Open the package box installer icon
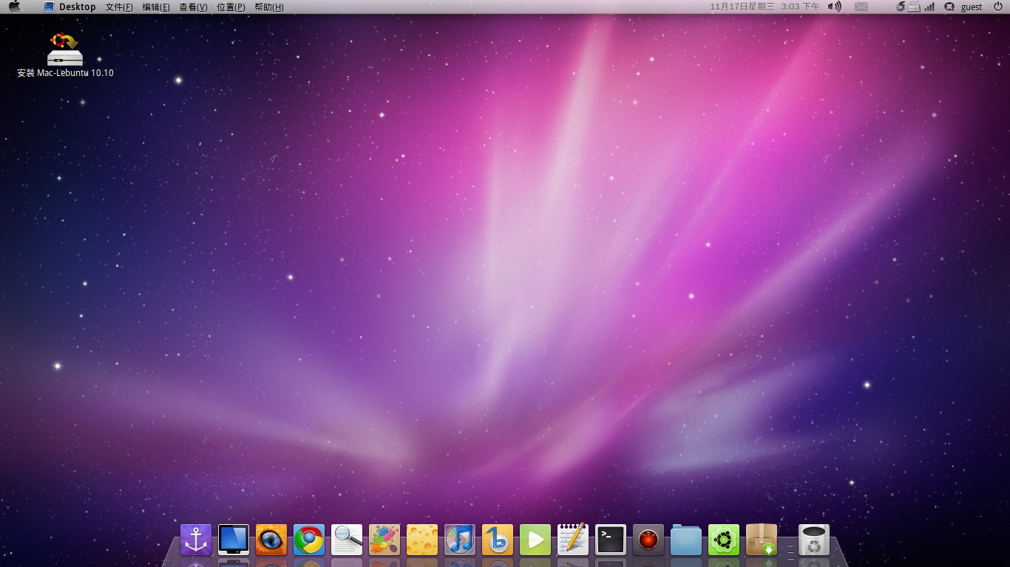This screenshot has height=567, width=1010. (762, 540)
